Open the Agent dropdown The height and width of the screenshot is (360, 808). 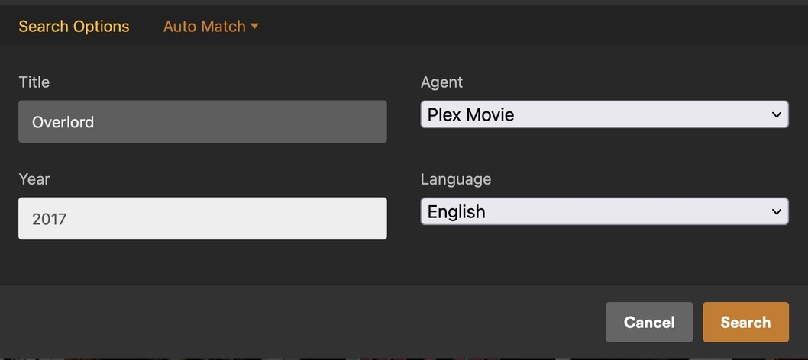604,115
